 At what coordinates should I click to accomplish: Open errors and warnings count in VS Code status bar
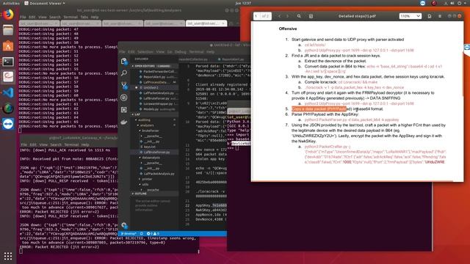(x=153, y=233)
